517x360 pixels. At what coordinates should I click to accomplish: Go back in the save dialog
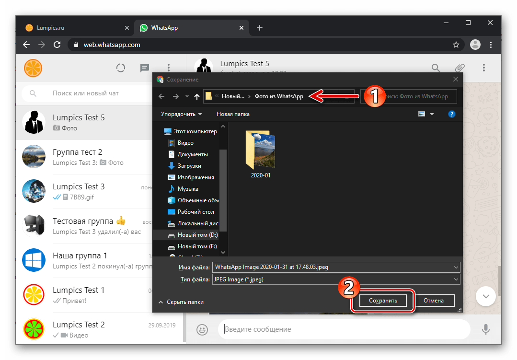coord(161,96)
